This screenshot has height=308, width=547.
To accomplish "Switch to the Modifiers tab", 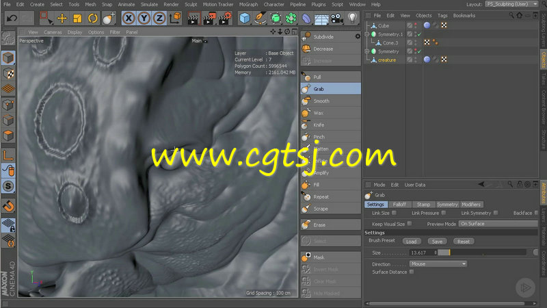I will coord(471,204).
